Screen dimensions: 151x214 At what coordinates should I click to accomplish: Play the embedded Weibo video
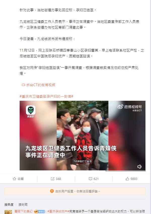point(83,135)
